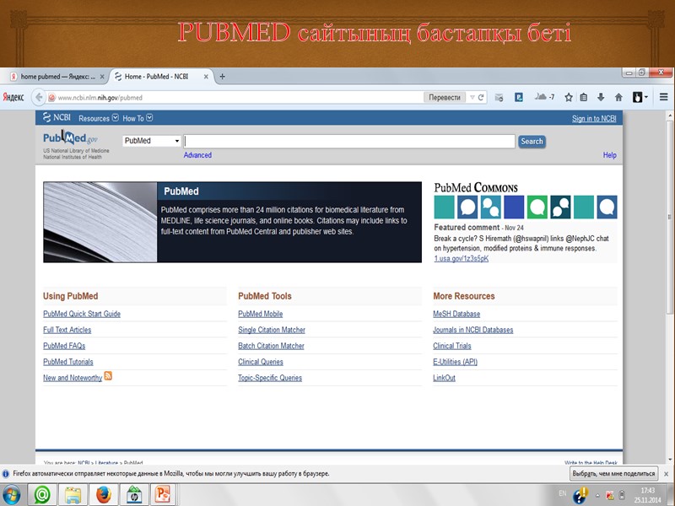Open the NCBI logo home link
The image size is (675, 506).
click(57, 117)
